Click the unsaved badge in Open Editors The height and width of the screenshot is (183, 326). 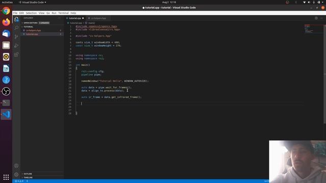pos(44,23)
